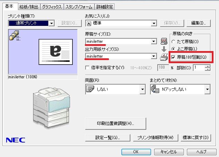Click the page preview thumbnail with letter e
Image resolution: width=219 pixels, height=157 pixels.
coord(56,52)
